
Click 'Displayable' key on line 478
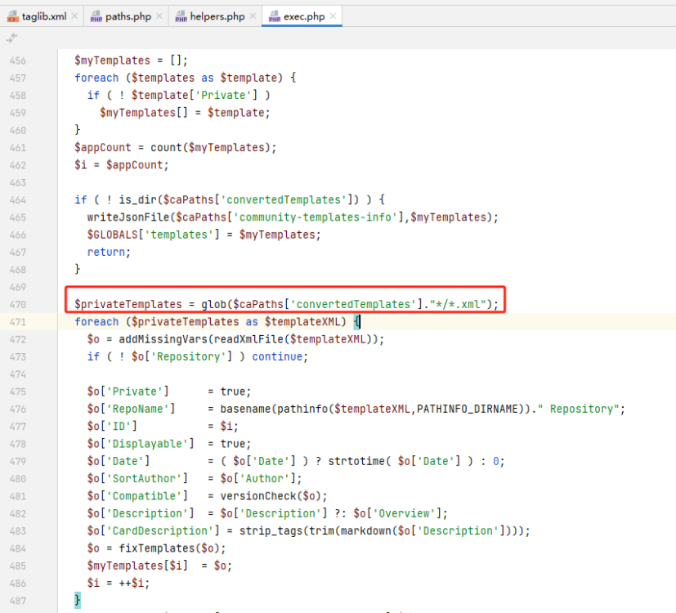coord(147,444)
